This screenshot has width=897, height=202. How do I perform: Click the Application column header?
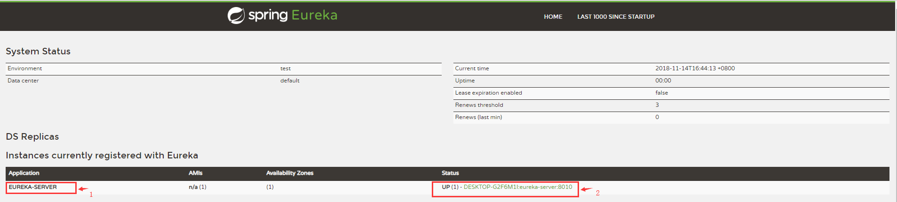(x=24, y=173)
